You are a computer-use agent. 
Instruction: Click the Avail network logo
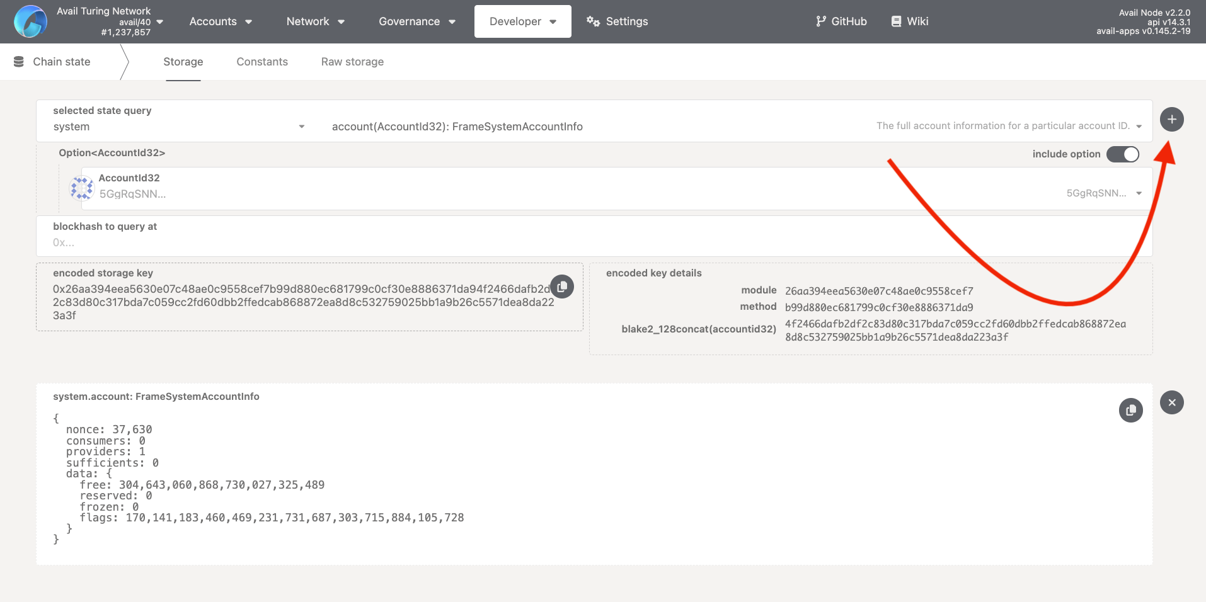click(x=30, y=21)
